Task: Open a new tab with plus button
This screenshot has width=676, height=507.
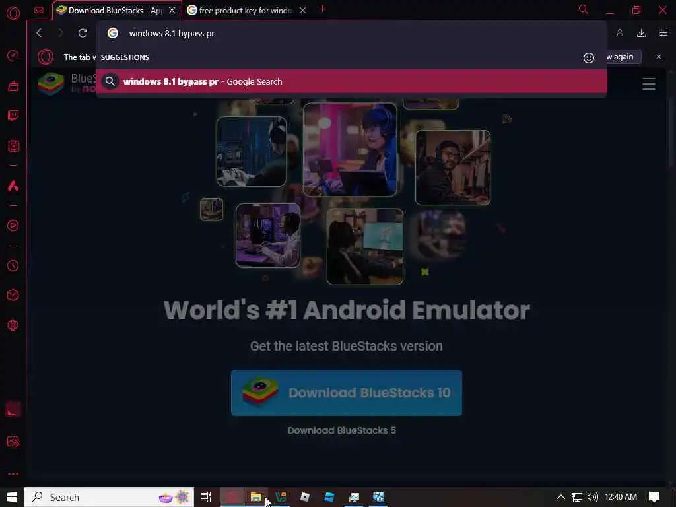Action: click(322, 9)
